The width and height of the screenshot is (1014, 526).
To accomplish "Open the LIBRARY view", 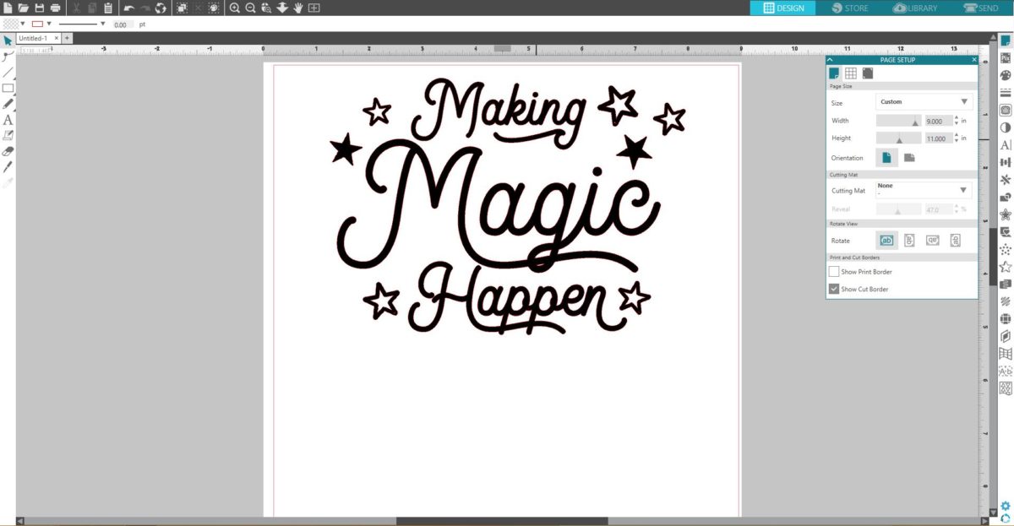I will pyautogui.click(x=915, y=8).
